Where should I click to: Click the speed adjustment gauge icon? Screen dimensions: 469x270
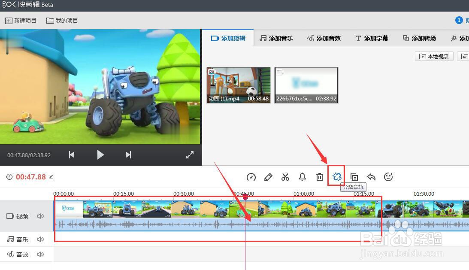coord(251,177)
